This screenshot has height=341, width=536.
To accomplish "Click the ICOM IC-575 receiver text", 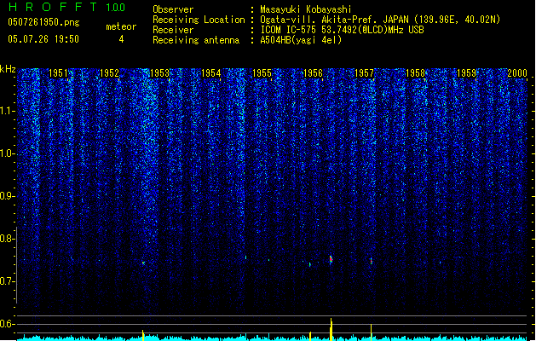I will [x=342, y=30].
